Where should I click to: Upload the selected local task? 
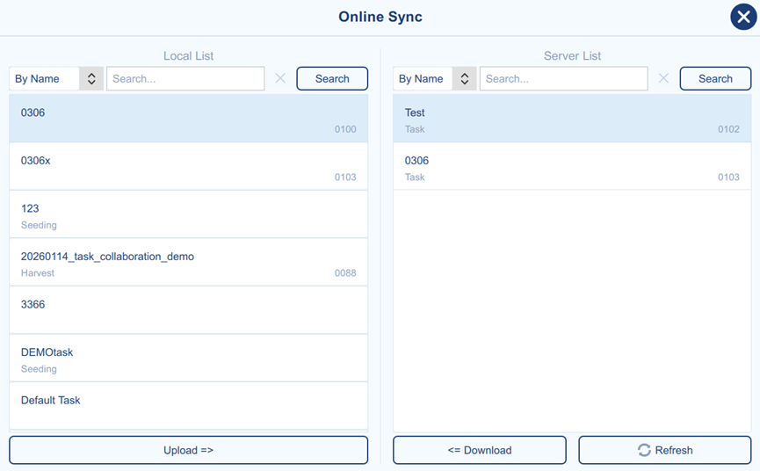coord(189,450)
